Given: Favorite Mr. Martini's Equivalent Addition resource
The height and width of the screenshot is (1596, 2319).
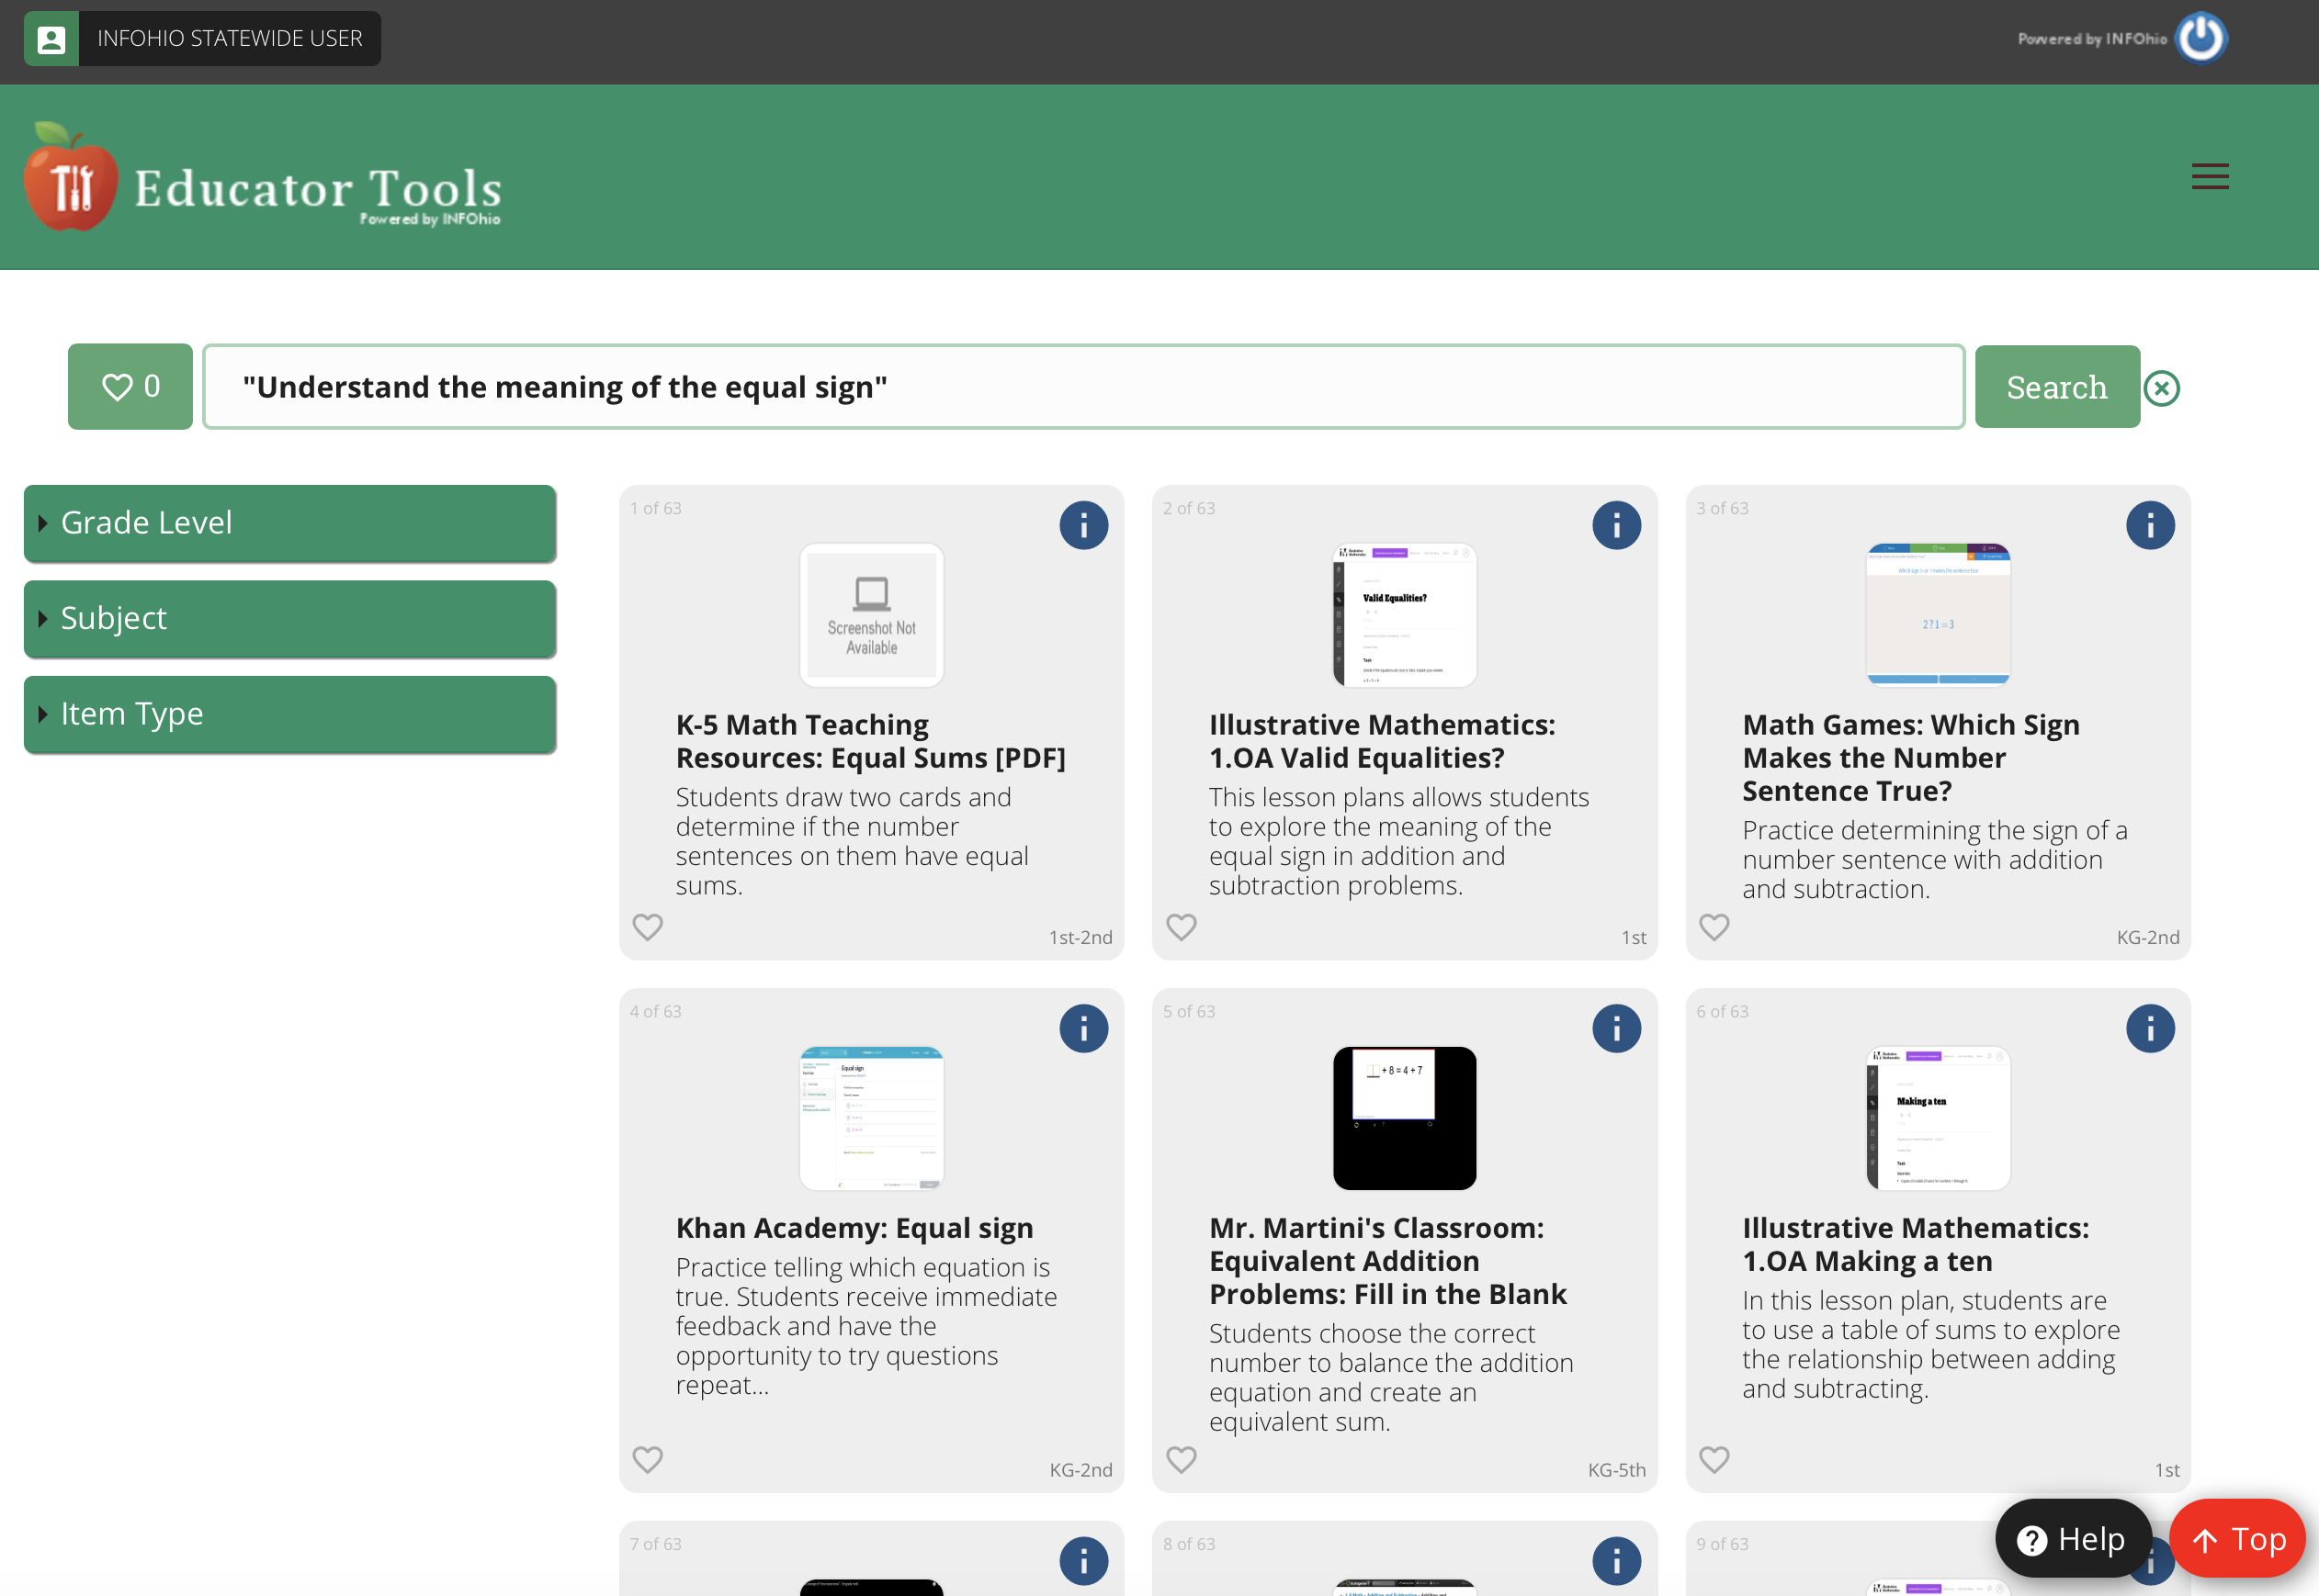Looking at the screenshot, I should point(1182,1460).
